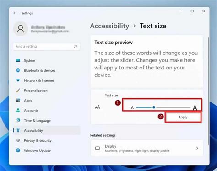This screenshot has width=217, height=171.
Task: Open Display related settings chevron
Action: tap(197, 148)
